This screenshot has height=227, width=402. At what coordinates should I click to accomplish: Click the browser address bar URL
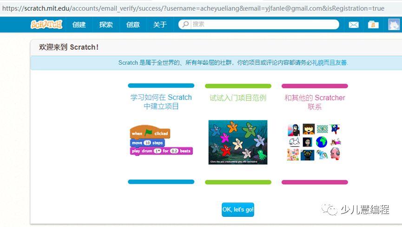[x=193, y=8]
